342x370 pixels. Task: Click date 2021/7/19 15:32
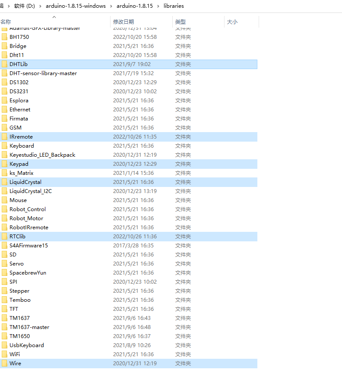point(133,73)
